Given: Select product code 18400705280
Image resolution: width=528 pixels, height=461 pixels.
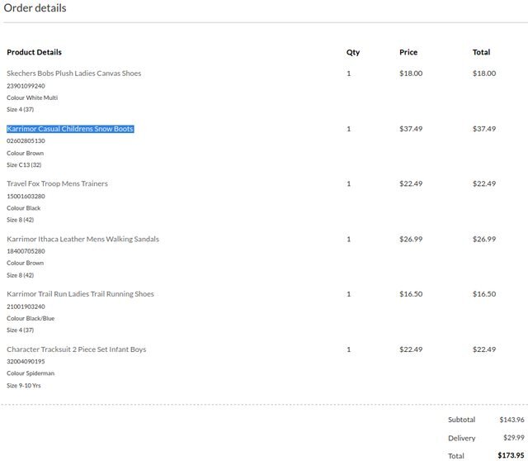Looking at the screenshot, I should (x=26, y=251).
